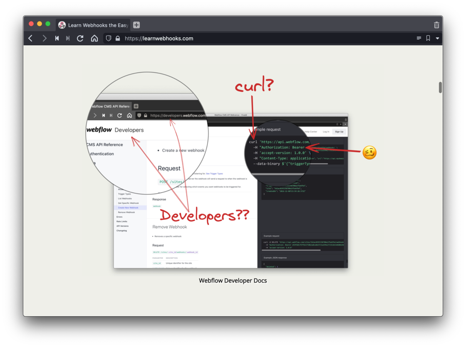Click the 'Webflow Developer Docs' caption
Image resolution: width=466 pixels, height=347 pixels.
(233, 281)
